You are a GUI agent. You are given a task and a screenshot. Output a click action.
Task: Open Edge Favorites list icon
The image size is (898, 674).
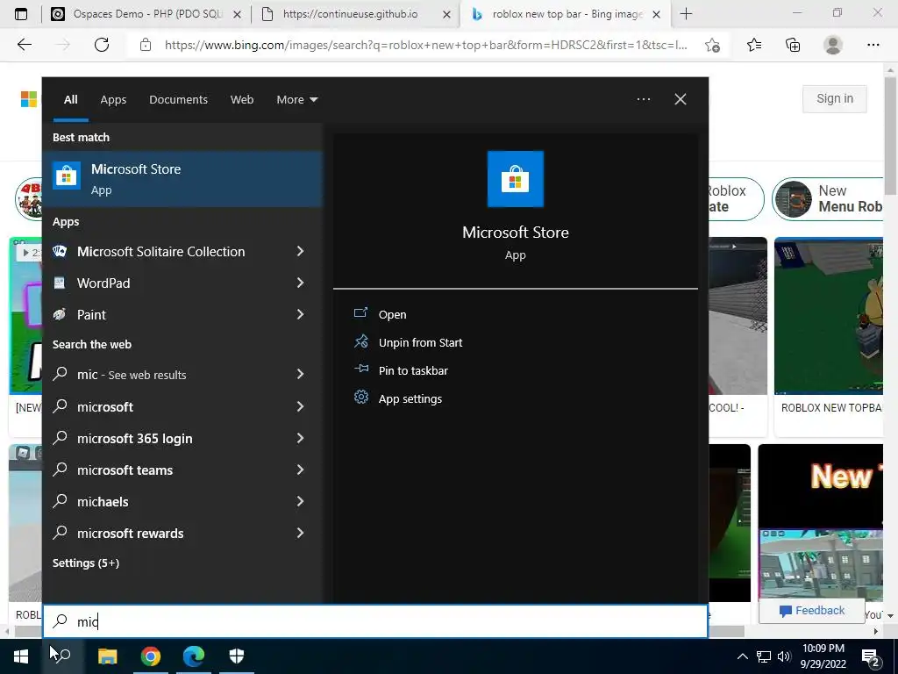click(754, 45)
